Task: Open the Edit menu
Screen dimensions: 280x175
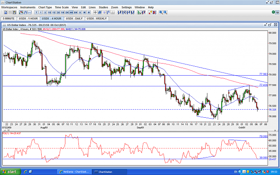Action: pyautogui.click(x=83, y=7)
